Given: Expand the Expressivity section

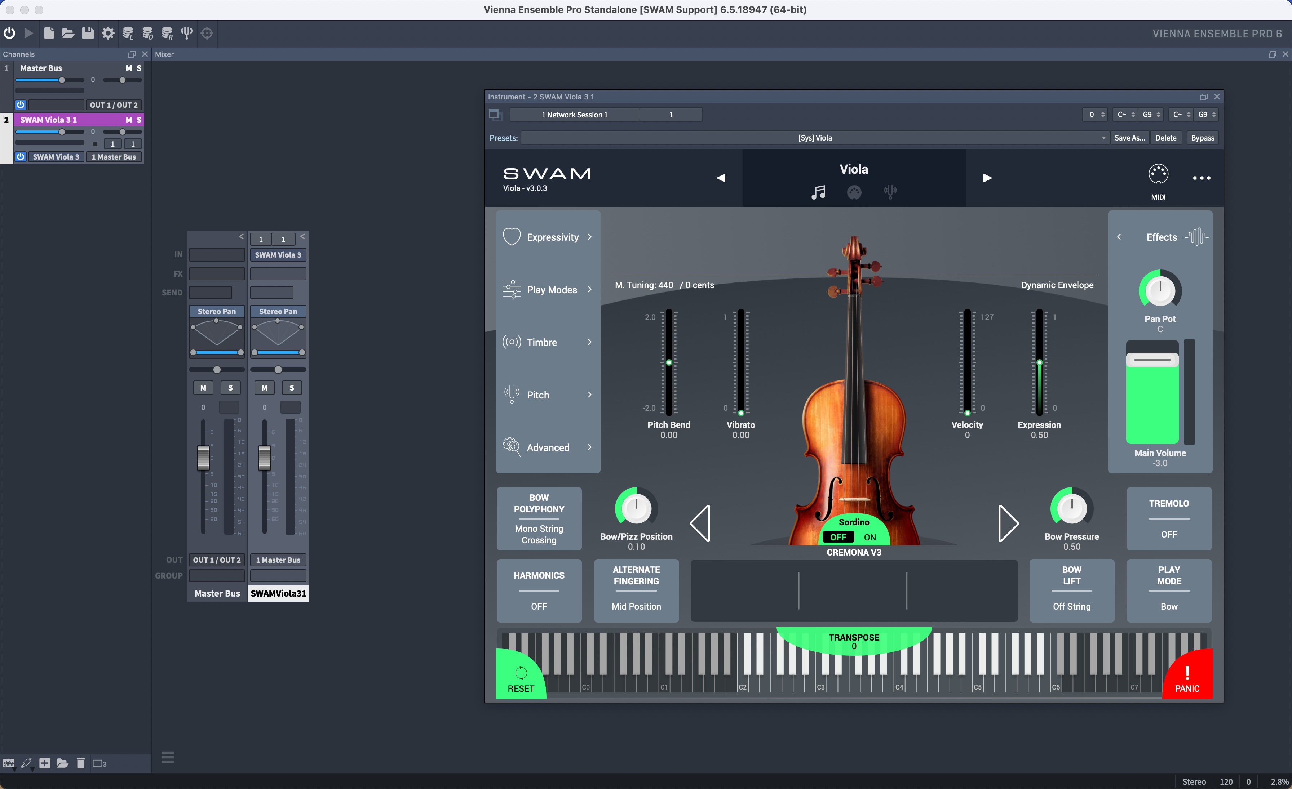Looking at the screenshot, I should tap(548, 237).
